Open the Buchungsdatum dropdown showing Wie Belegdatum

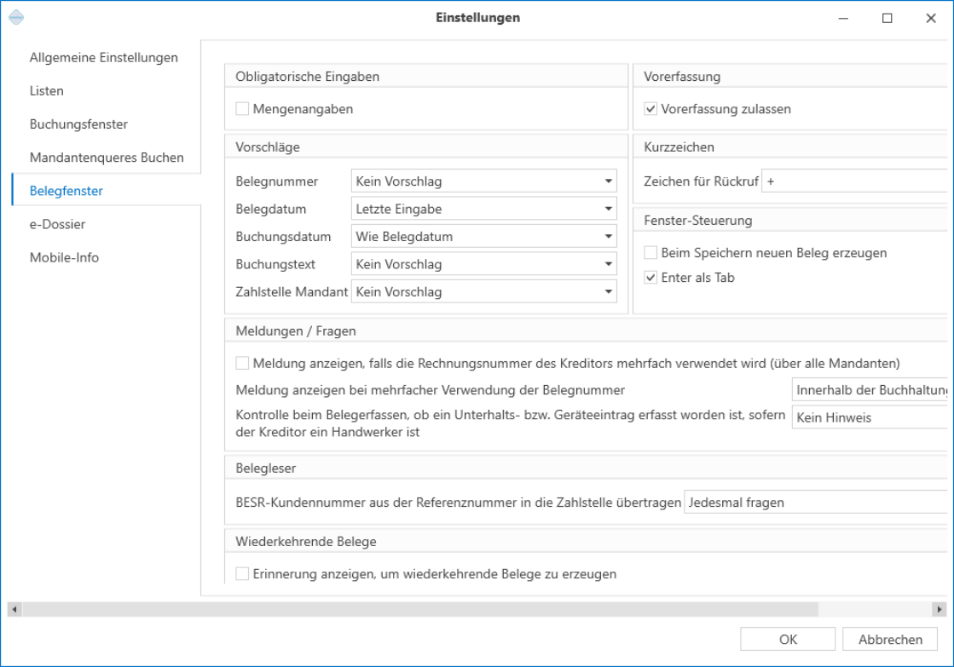(x=483, y=237)
